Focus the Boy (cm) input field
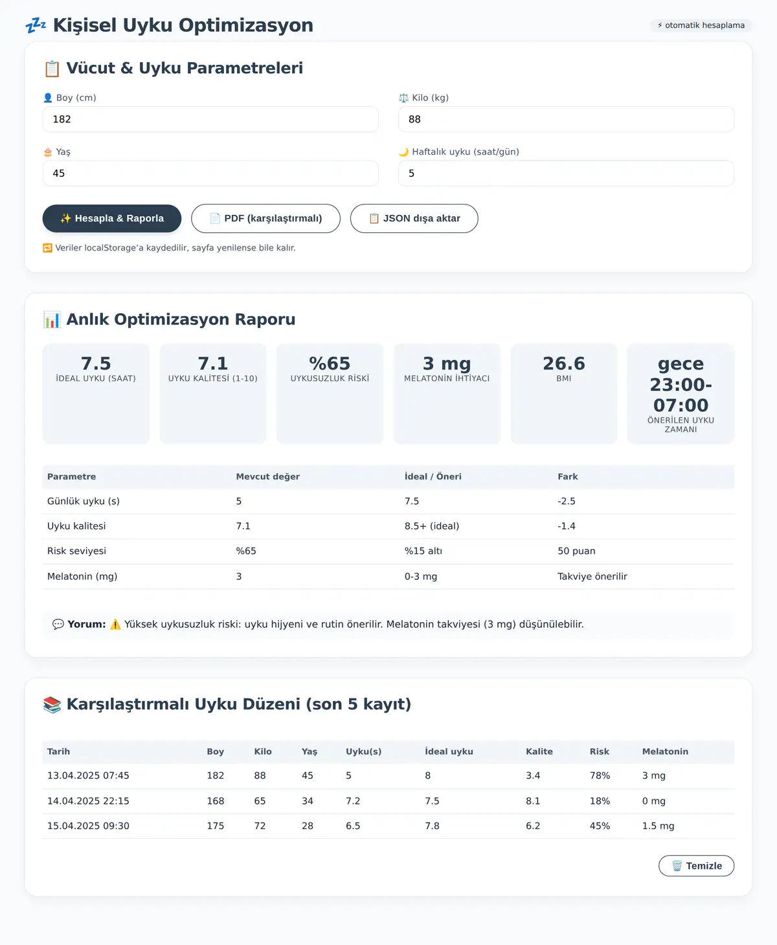 [210, 119]
